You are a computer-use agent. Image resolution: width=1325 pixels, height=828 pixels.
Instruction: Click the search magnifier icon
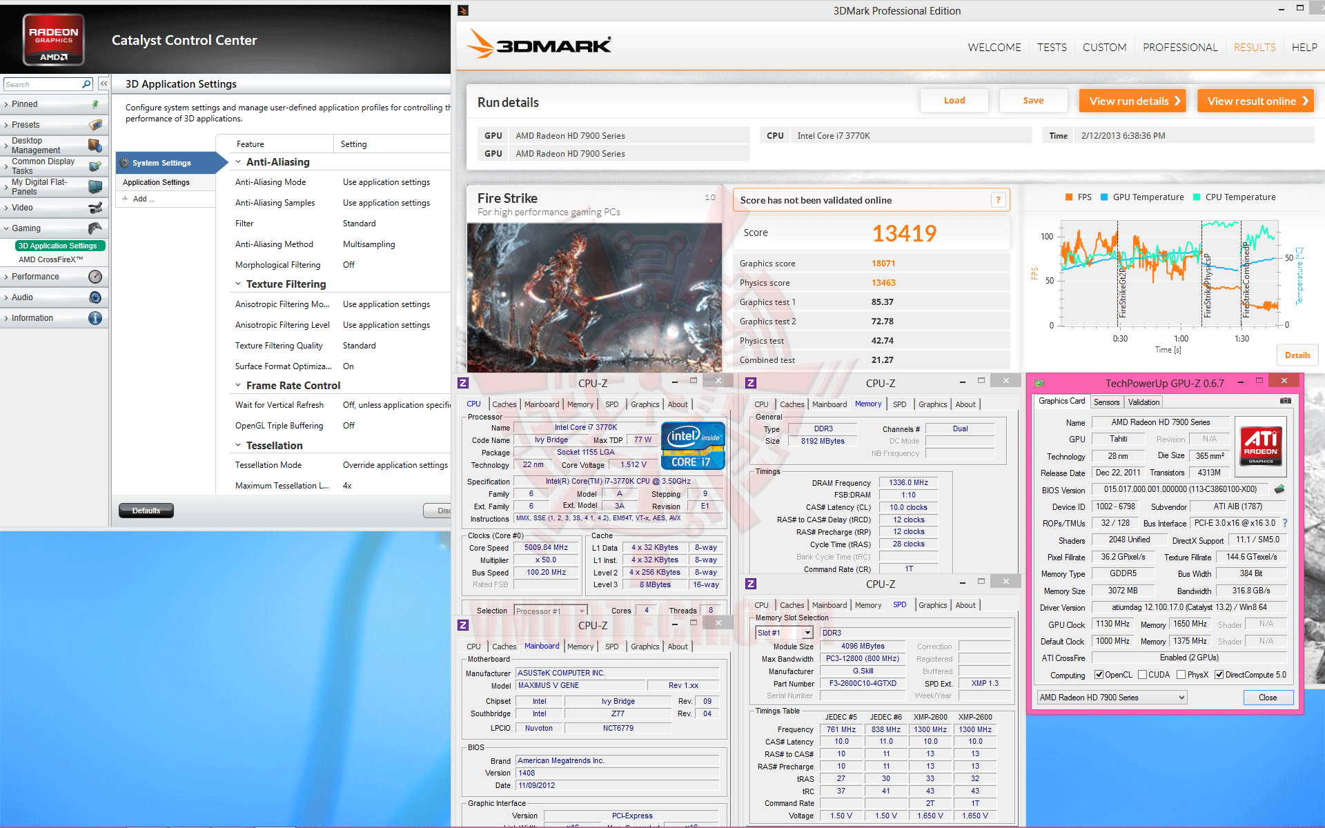click(x=86, y=84)
